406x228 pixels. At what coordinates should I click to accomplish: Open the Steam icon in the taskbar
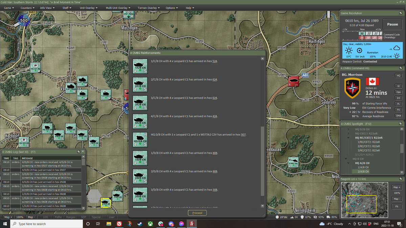140,224
